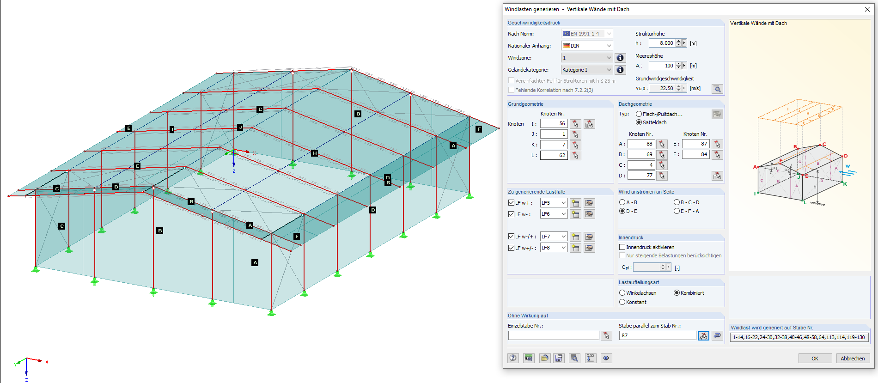Open Windzone info button
This screenshot has width=878, height=383.
tap(620, 58)
